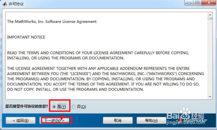
Task: Click the 'IMPORTANT NOTICE' text line
Action: pyautogui.click(x=26, y=37)
